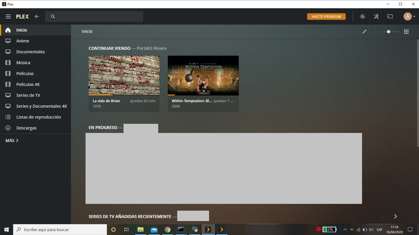The height and width of the screenshot is (235, 419).
Task: Click La vida de Brian progress bar
Action: point(124,95)
